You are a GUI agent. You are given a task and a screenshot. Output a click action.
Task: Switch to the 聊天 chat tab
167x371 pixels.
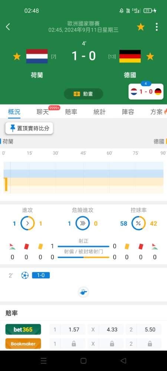coord(43,112)
